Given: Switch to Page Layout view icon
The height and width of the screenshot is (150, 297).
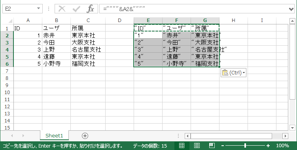Looking at the screenshot, I should (x=197, y=145).
